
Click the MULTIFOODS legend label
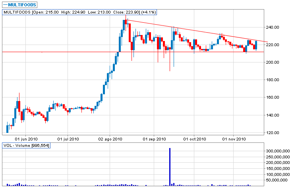(19, 5)
